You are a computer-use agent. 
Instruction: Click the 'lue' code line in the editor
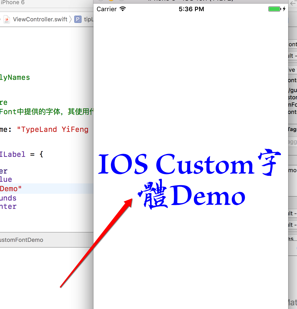[6, 179]
